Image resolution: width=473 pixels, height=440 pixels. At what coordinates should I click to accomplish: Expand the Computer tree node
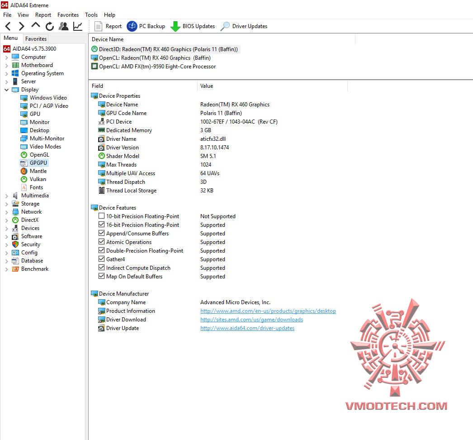(x=6, y=57)
